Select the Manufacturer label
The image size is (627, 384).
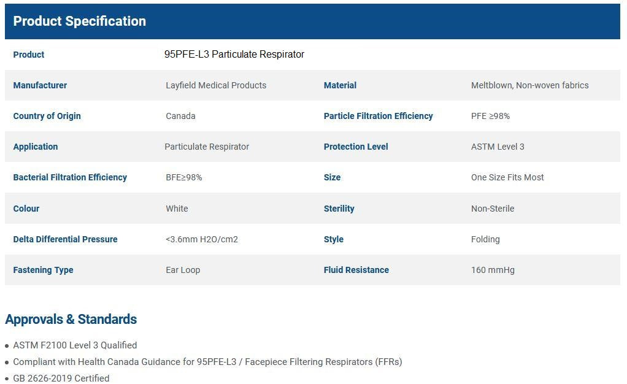tap(40, 85)
